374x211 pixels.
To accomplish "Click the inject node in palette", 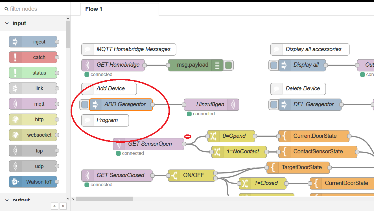I will click(x=33, y=42).
